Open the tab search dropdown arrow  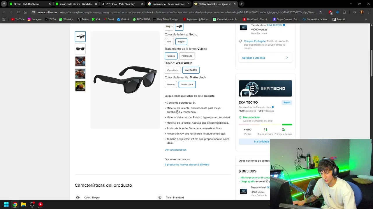[x=4, y=4]
